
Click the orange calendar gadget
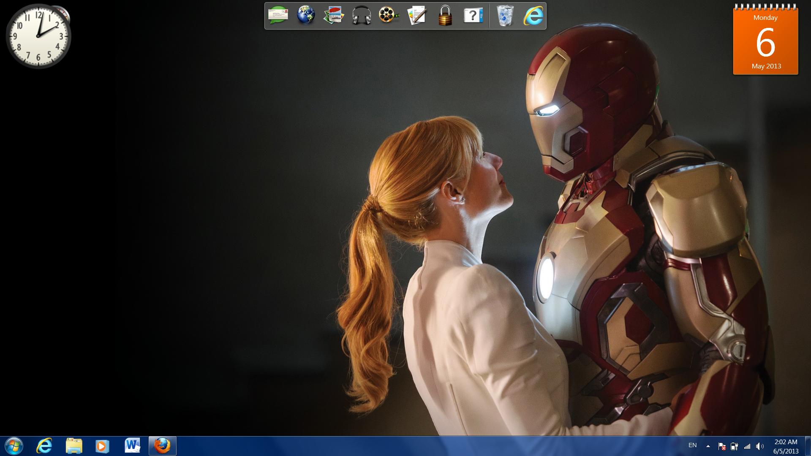765,41
